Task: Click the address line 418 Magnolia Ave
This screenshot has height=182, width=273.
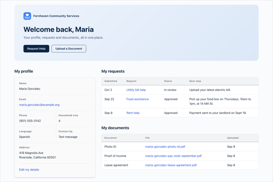Action: click(31, 153)
